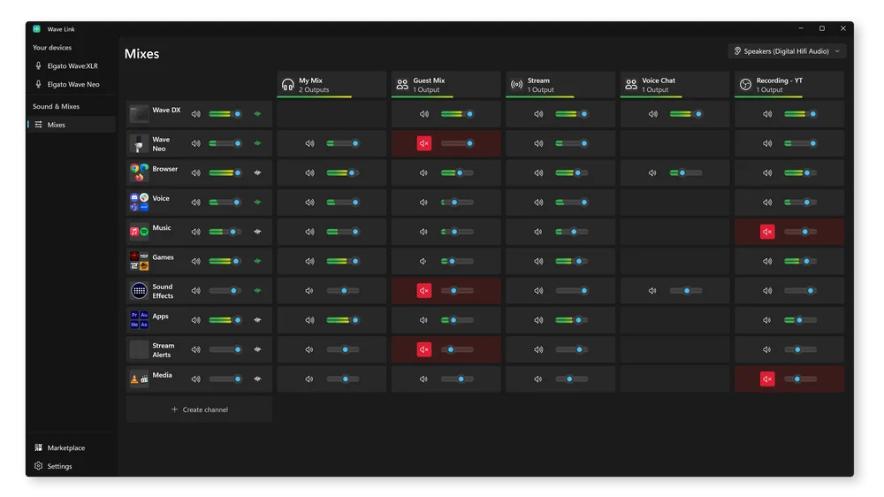Unmute Stream Alerts in Guest Mix
The height and width of the screenshot is (497, 884).
(x=424, y=350)
